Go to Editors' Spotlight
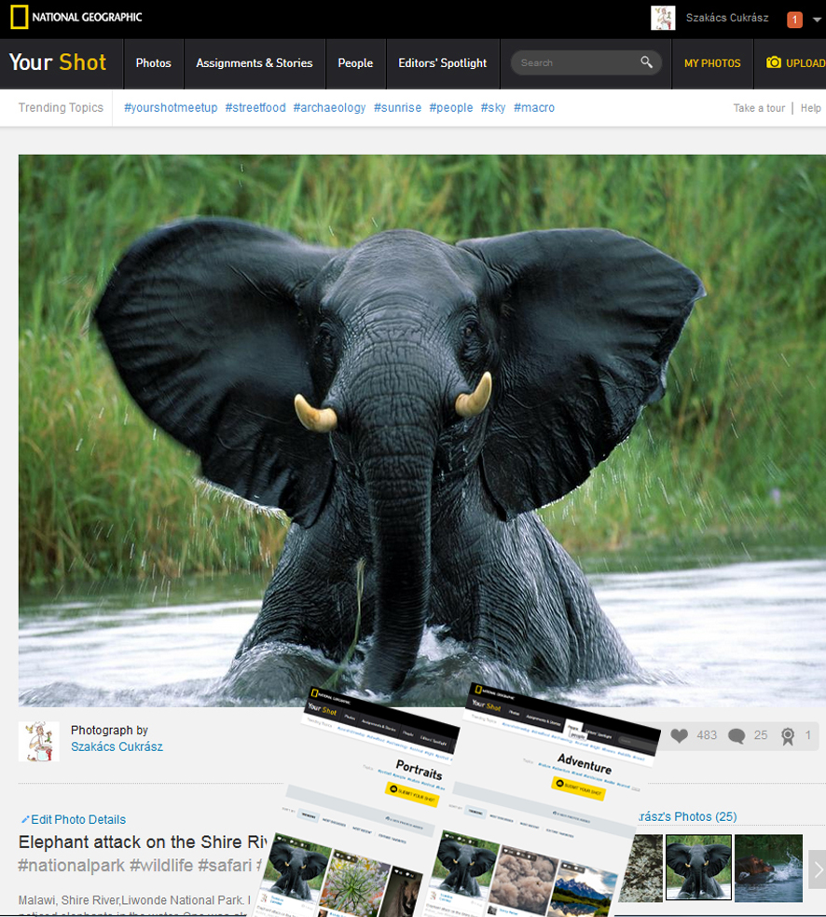 click(442, 63)
